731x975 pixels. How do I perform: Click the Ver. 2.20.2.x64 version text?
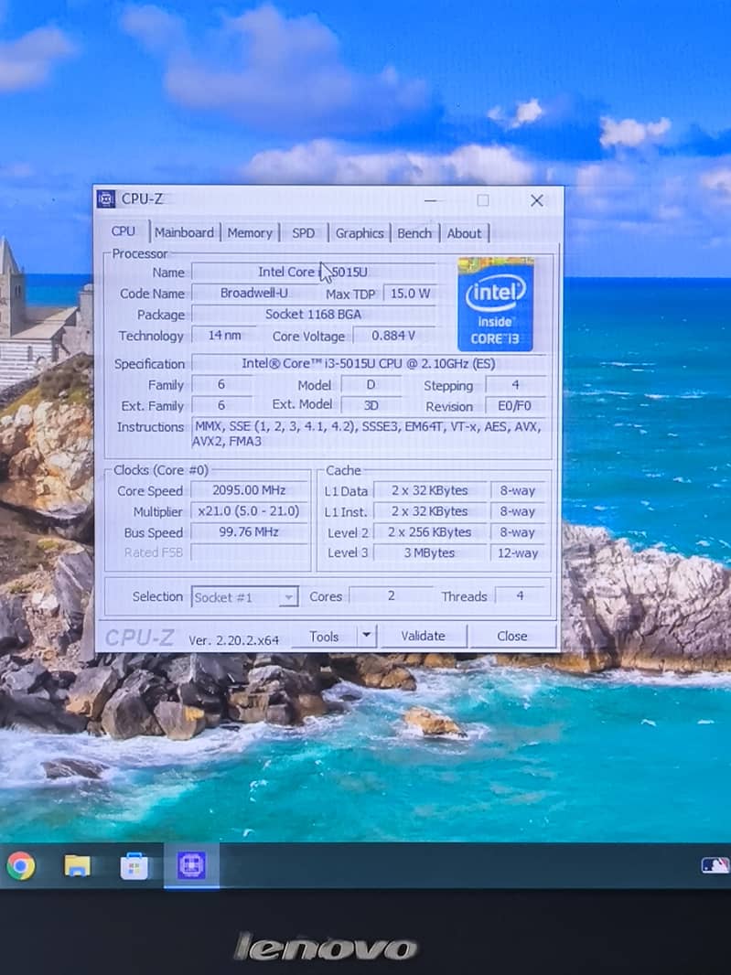pos(234,640)
